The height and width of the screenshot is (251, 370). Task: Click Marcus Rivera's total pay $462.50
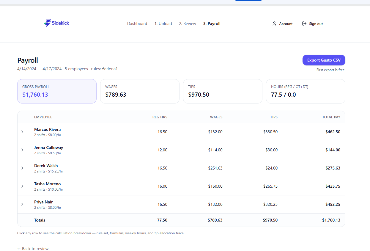333,132
